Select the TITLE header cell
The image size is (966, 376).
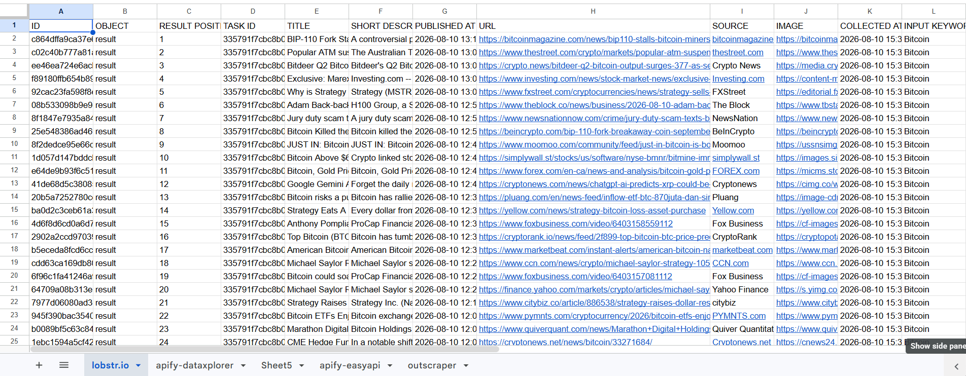pyautogui.click(x=317, y=26)
